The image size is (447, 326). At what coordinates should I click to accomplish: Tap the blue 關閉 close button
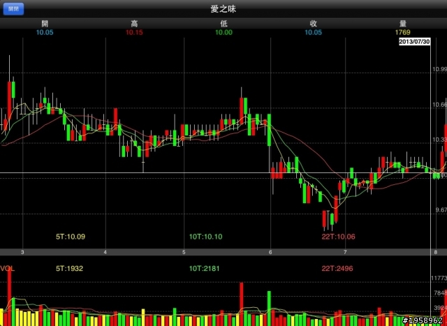(x=13, y=9)
